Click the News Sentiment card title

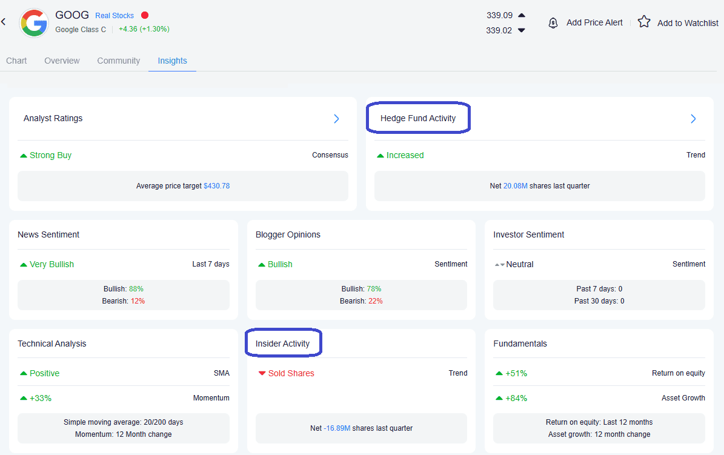(48, 234)
